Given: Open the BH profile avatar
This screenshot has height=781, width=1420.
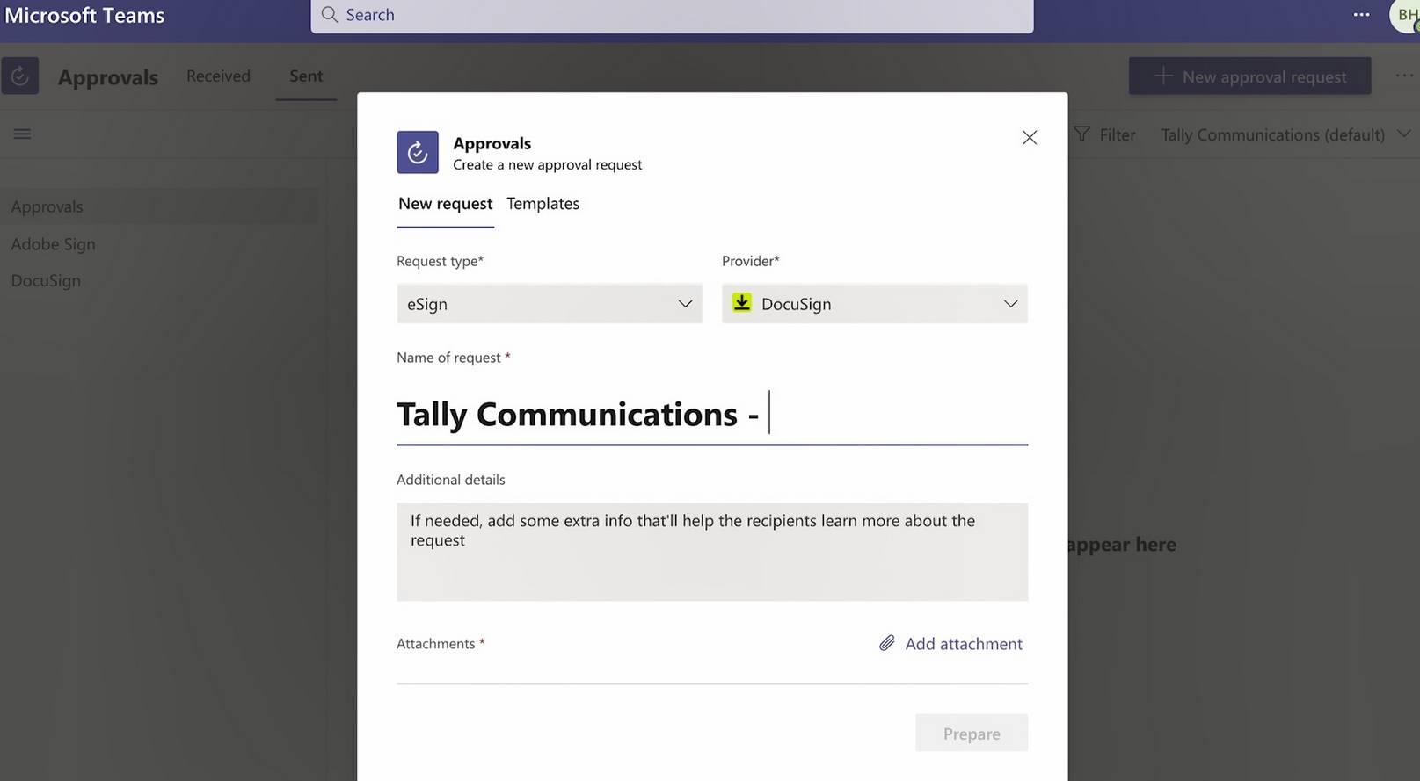Looking at the screenshot, I should 1407,15.
